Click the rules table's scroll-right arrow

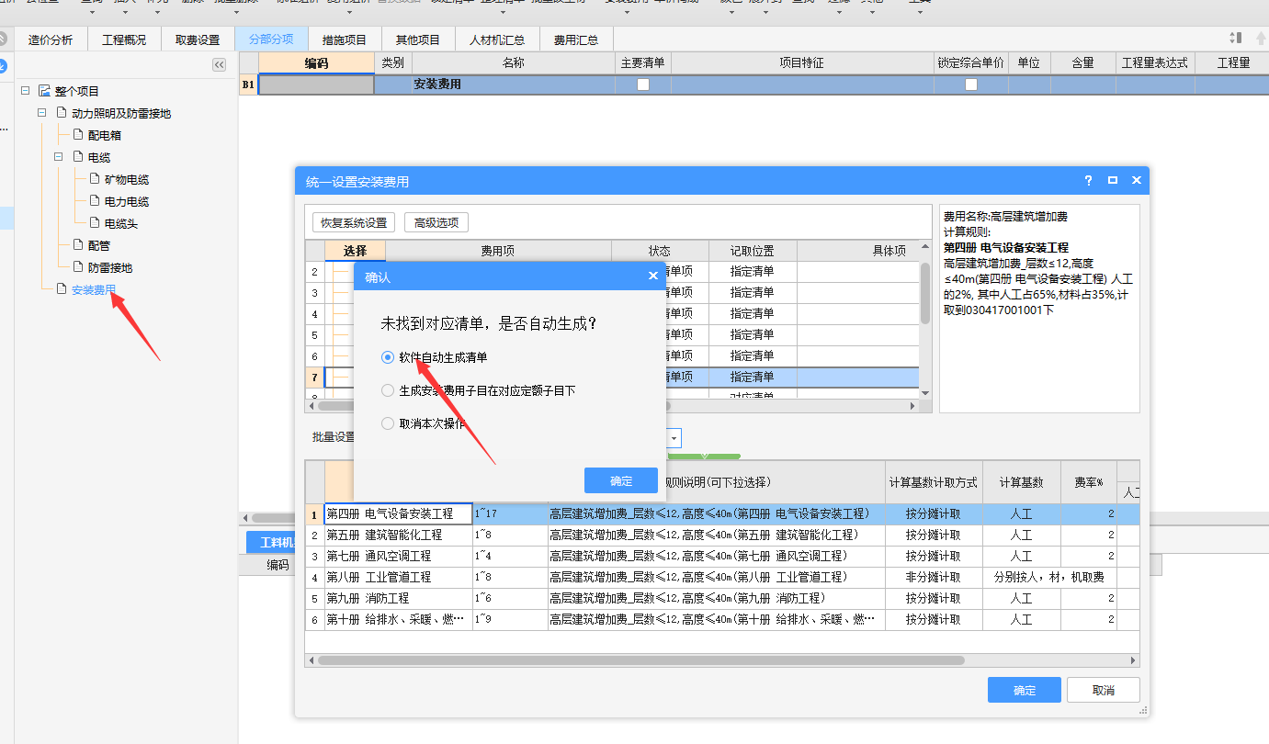pyautogui.click(x=1133, y=659)
